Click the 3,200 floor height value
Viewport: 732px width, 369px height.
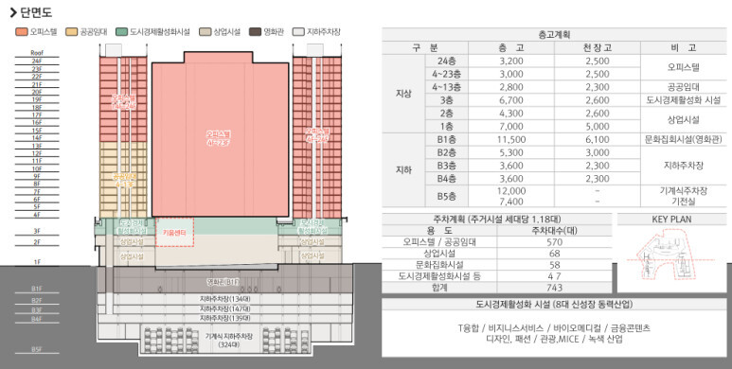point(511,61)
